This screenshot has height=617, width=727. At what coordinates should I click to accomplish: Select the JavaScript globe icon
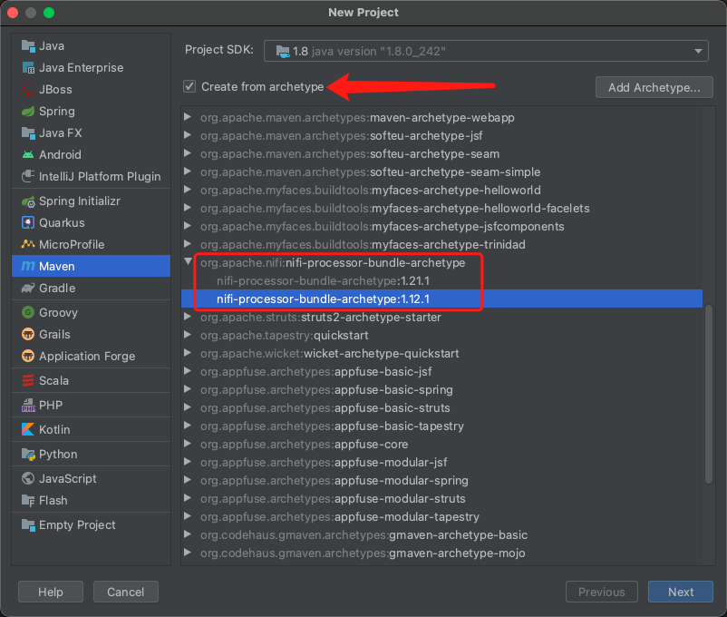(x=28, y=479)
